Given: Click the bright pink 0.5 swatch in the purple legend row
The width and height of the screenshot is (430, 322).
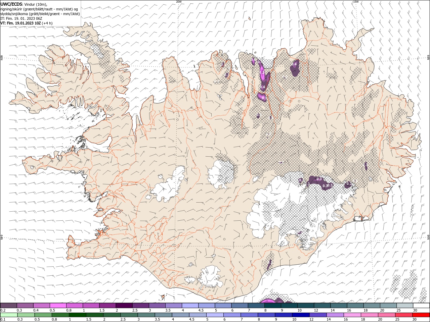Looking at the screenshot, I should coord(58,306).
